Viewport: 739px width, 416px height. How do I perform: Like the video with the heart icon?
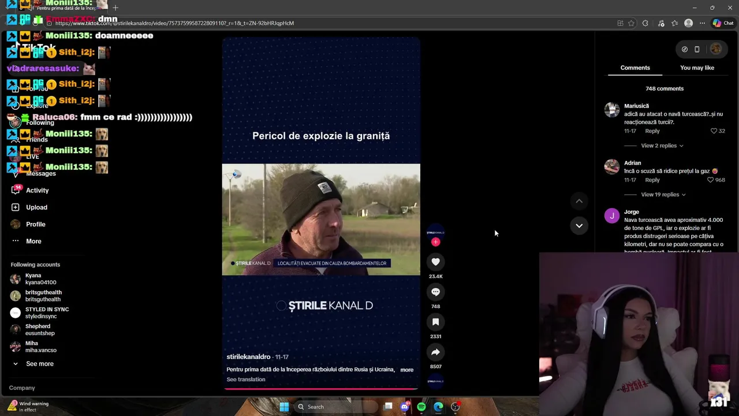click(435, 262)
